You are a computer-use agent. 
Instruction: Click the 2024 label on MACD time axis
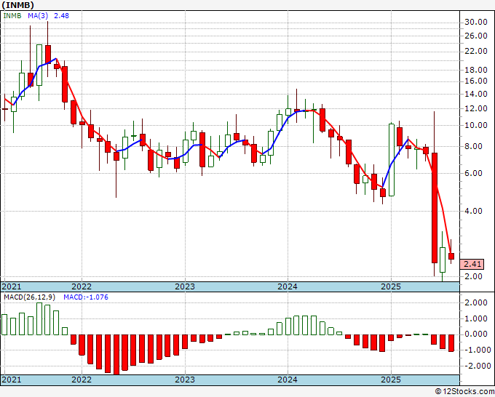288,380
